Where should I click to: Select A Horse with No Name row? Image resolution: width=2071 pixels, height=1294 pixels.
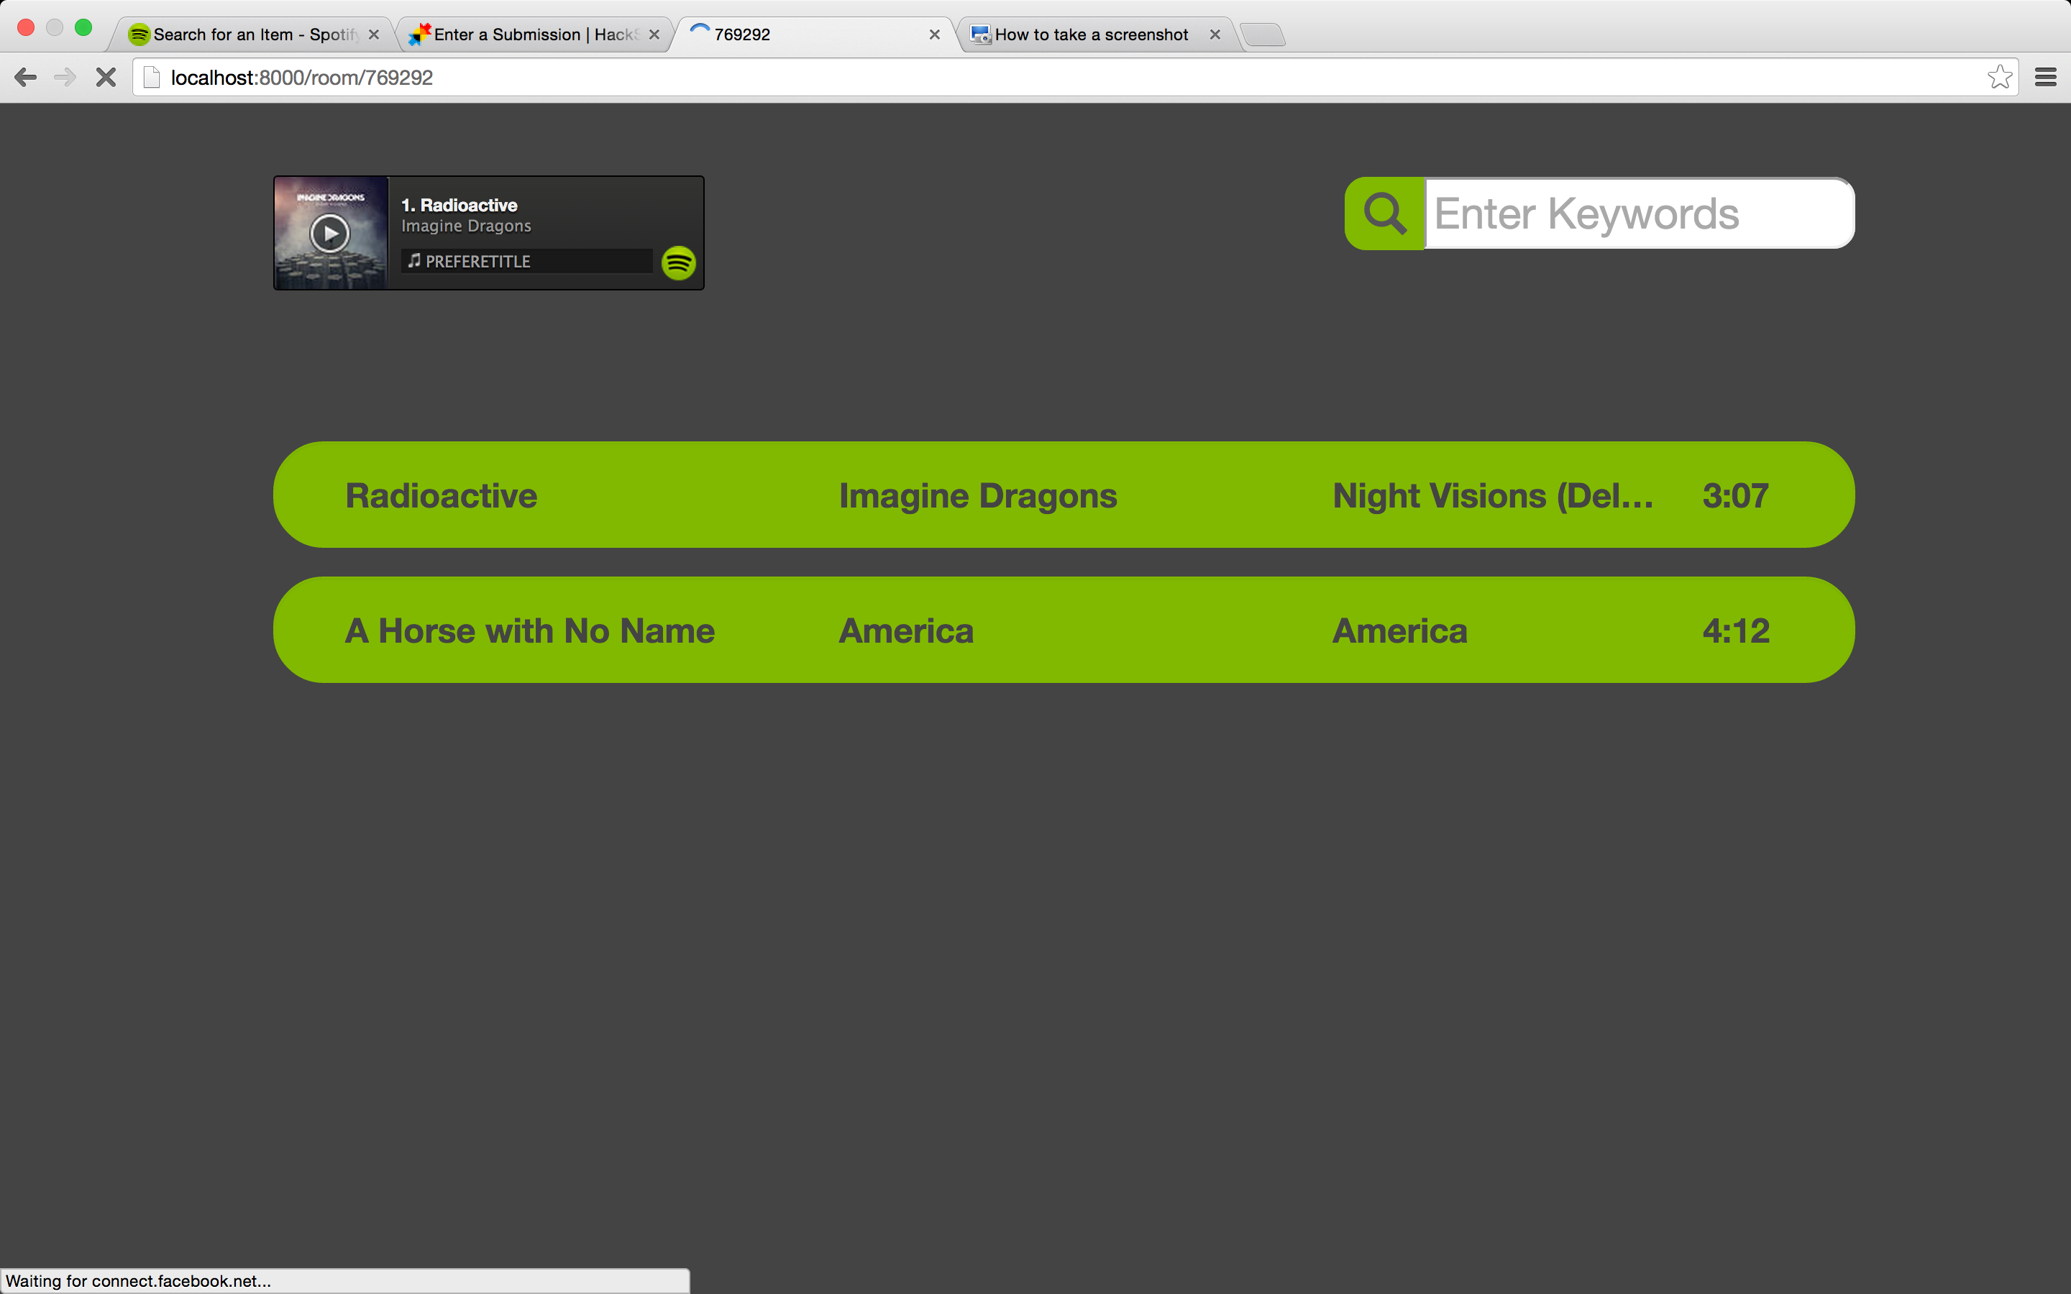(x=1063, y=630)
